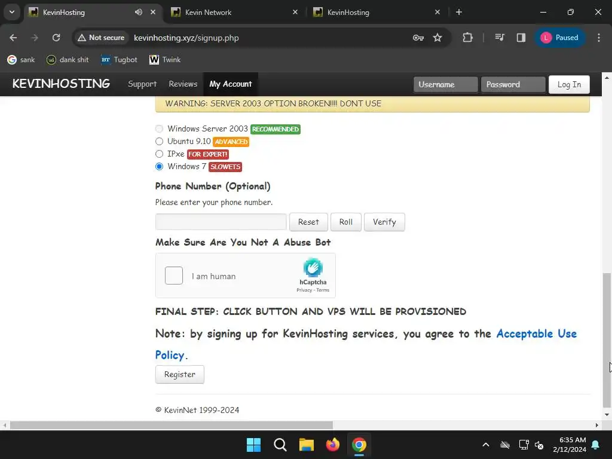The image size is (612, 459).
Task: Open the Chrome three-dot menu
Action: (599, 38)
